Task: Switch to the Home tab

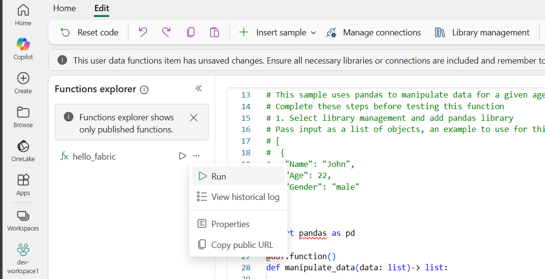Action: pos(64,8)
